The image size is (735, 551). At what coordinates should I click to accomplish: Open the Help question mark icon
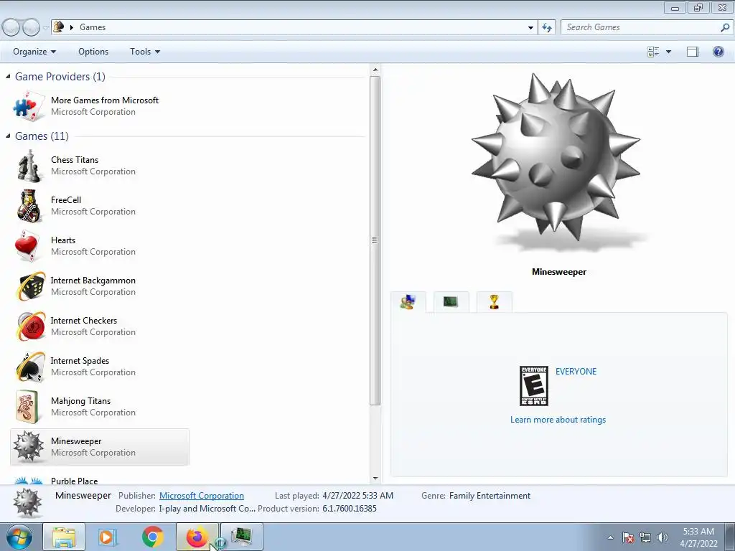point(718,52)
